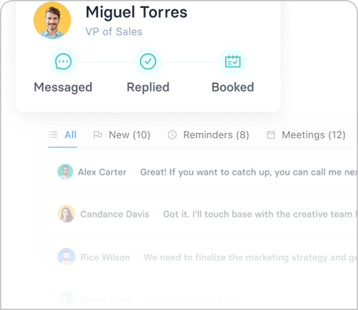
Task: Click Rico Wilson's avatar
Action: pyautogui.click(x=66, y=257)
